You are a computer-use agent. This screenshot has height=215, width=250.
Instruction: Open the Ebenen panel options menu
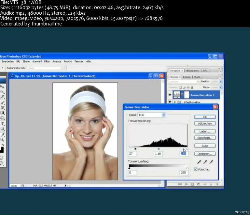pos(221,78)
